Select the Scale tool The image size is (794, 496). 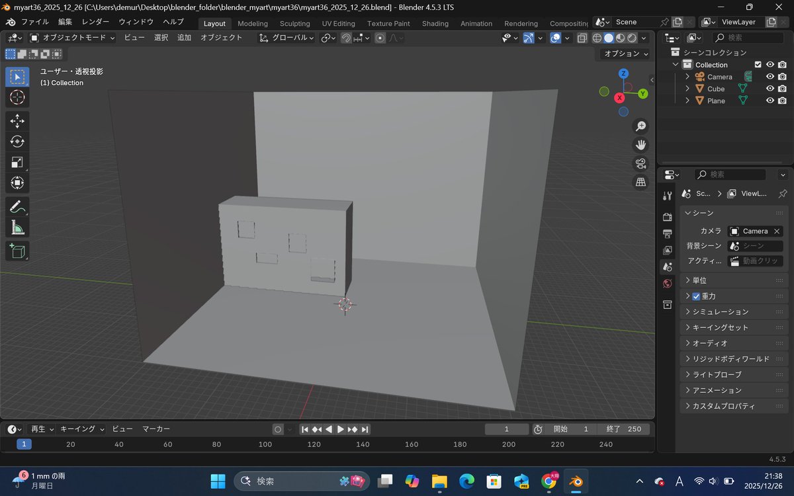[x=17, y=162]
